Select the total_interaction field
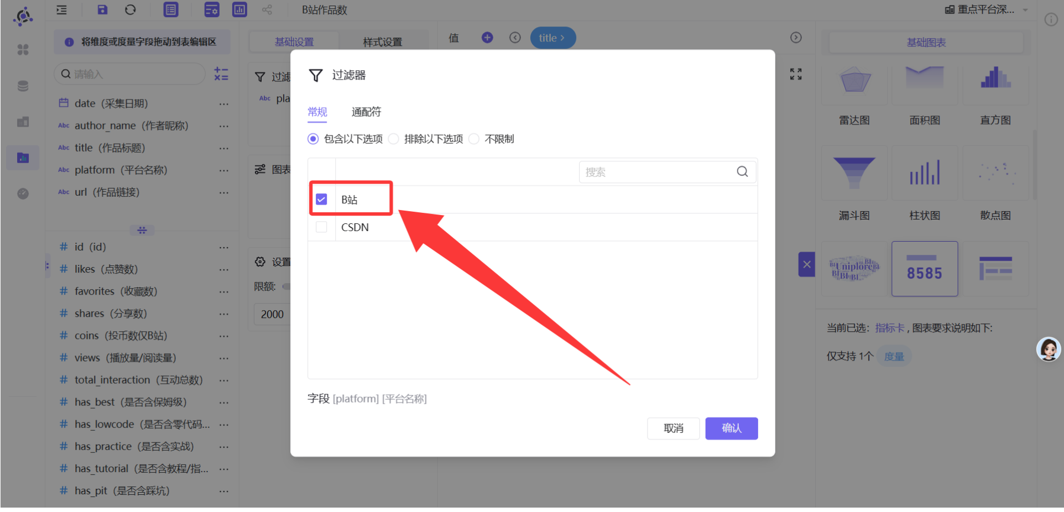This screenshot has width=1064, height=512. (x=139, y=380)
